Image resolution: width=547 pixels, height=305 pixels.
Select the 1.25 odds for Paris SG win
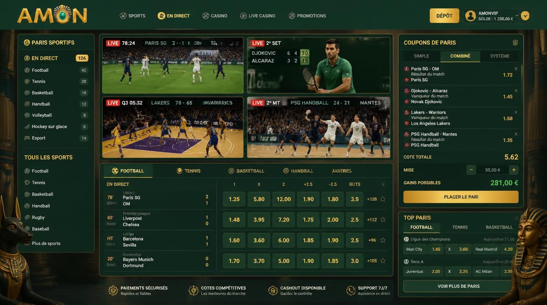pos(234,199)
